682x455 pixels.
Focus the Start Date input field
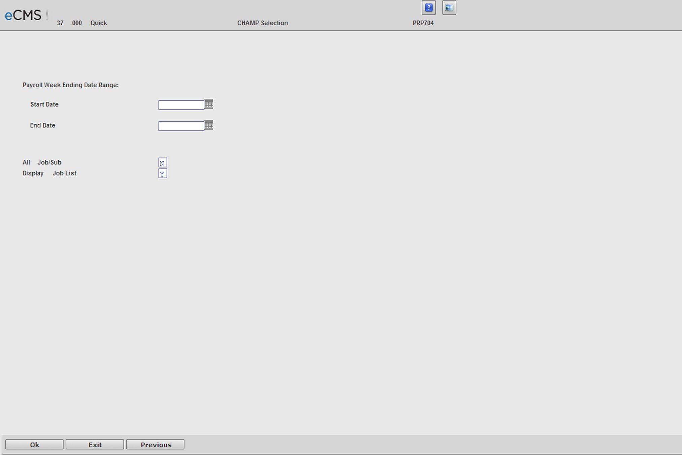click(181, 105)
